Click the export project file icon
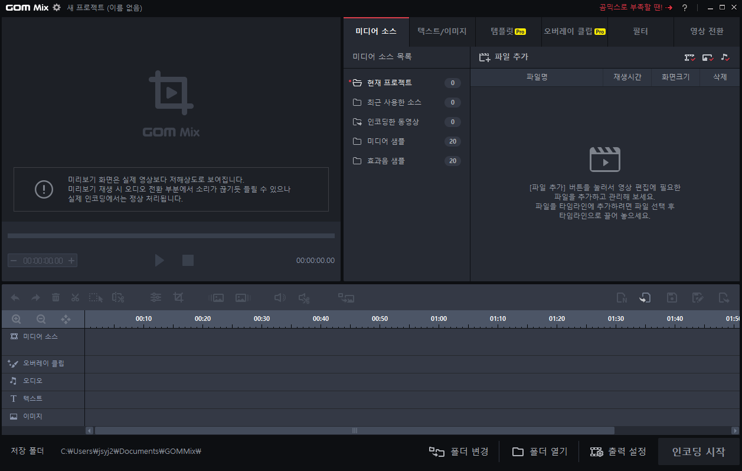 [724, 298]
